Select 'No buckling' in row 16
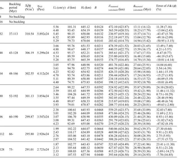The image size is (178, 158). (17, 22)
